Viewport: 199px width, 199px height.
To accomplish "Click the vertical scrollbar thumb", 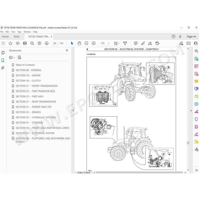I will click(x=188, y=143).
